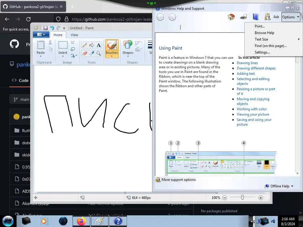Viewport: 303px width, 227px height.
Task: Click the back arrow in Windows Help and Support
Action: pos(160,17)
